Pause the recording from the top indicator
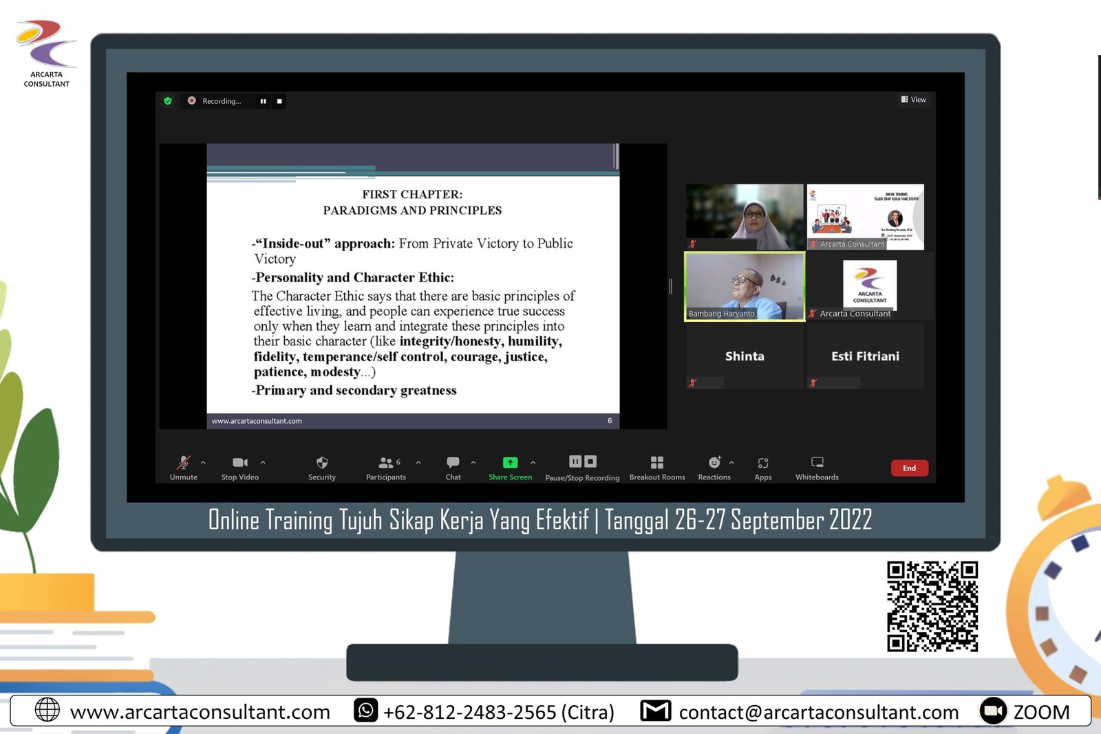 (263, 101)
